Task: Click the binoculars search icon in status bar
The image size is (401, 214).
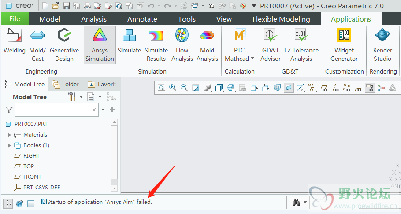Action: pyautogui.click(x=296, y=203)
